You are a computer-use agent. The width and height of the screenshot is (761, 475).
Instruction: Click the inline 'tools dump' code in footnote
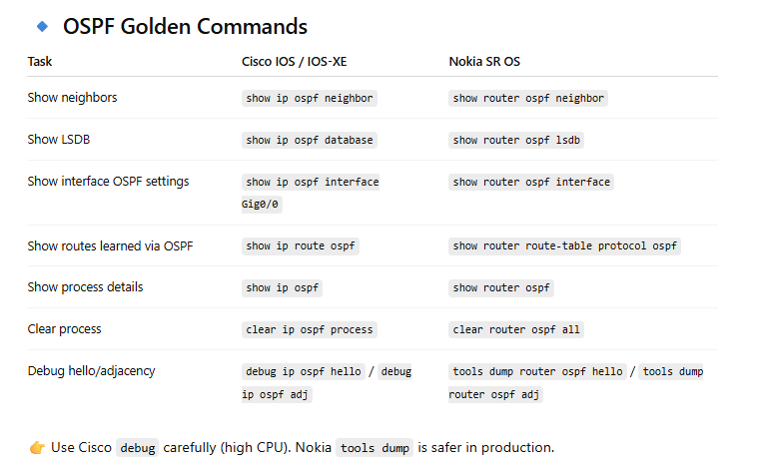[375, 448]
